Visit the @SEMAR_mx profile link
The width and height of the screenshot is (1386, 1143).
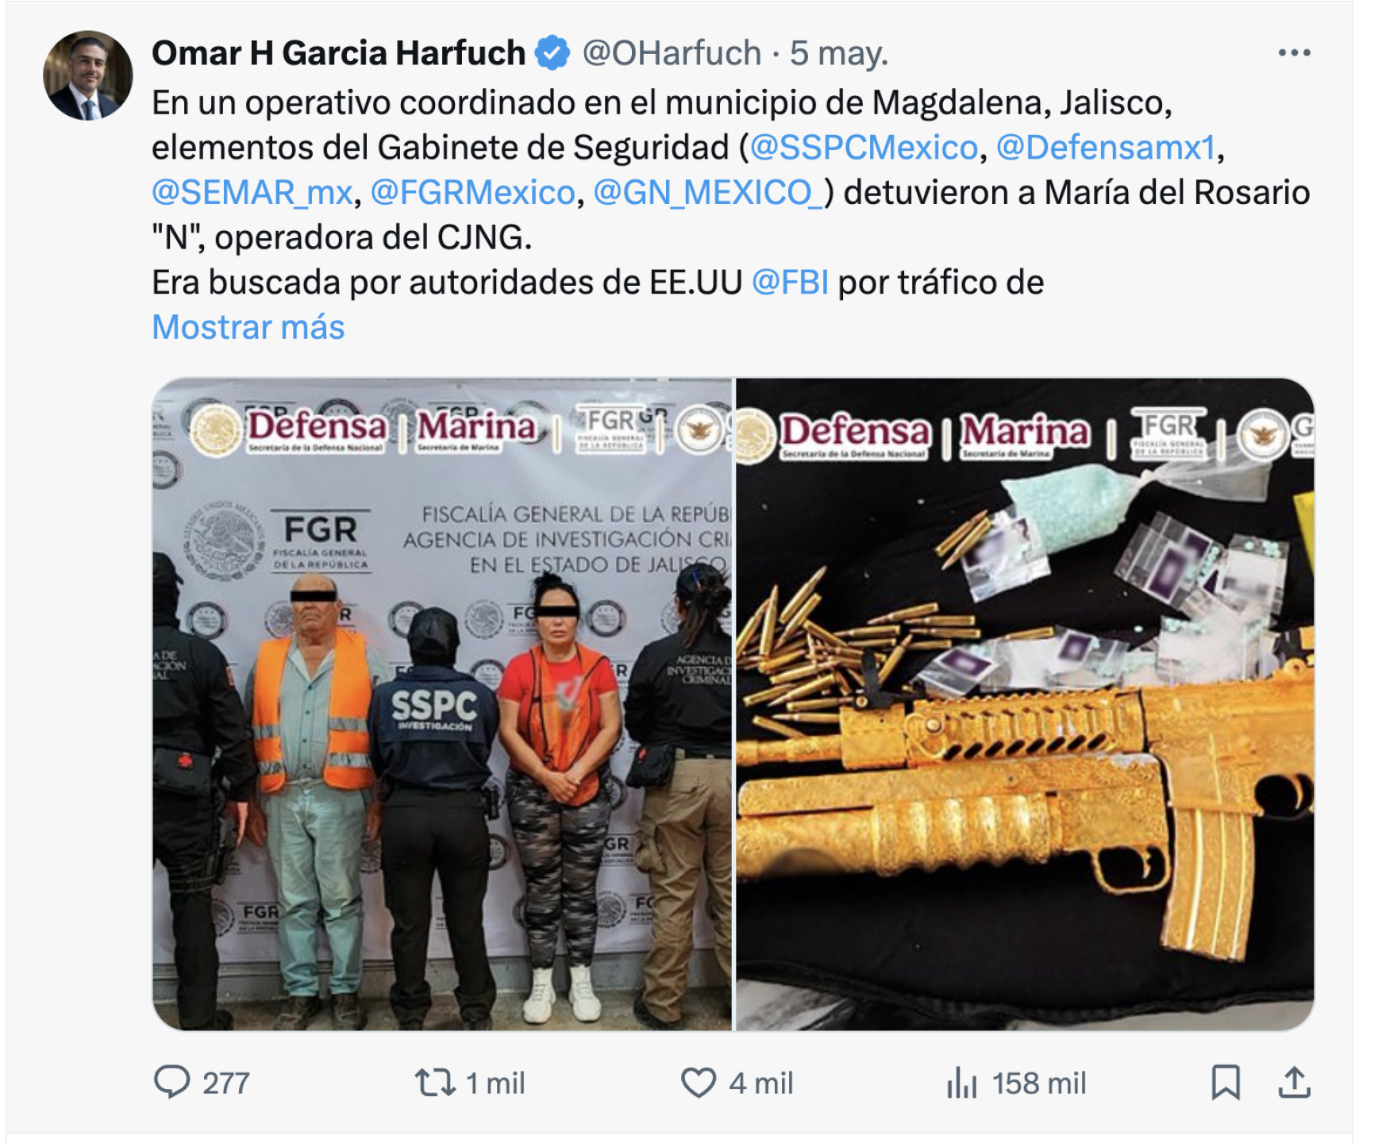[x=252, y=193]
